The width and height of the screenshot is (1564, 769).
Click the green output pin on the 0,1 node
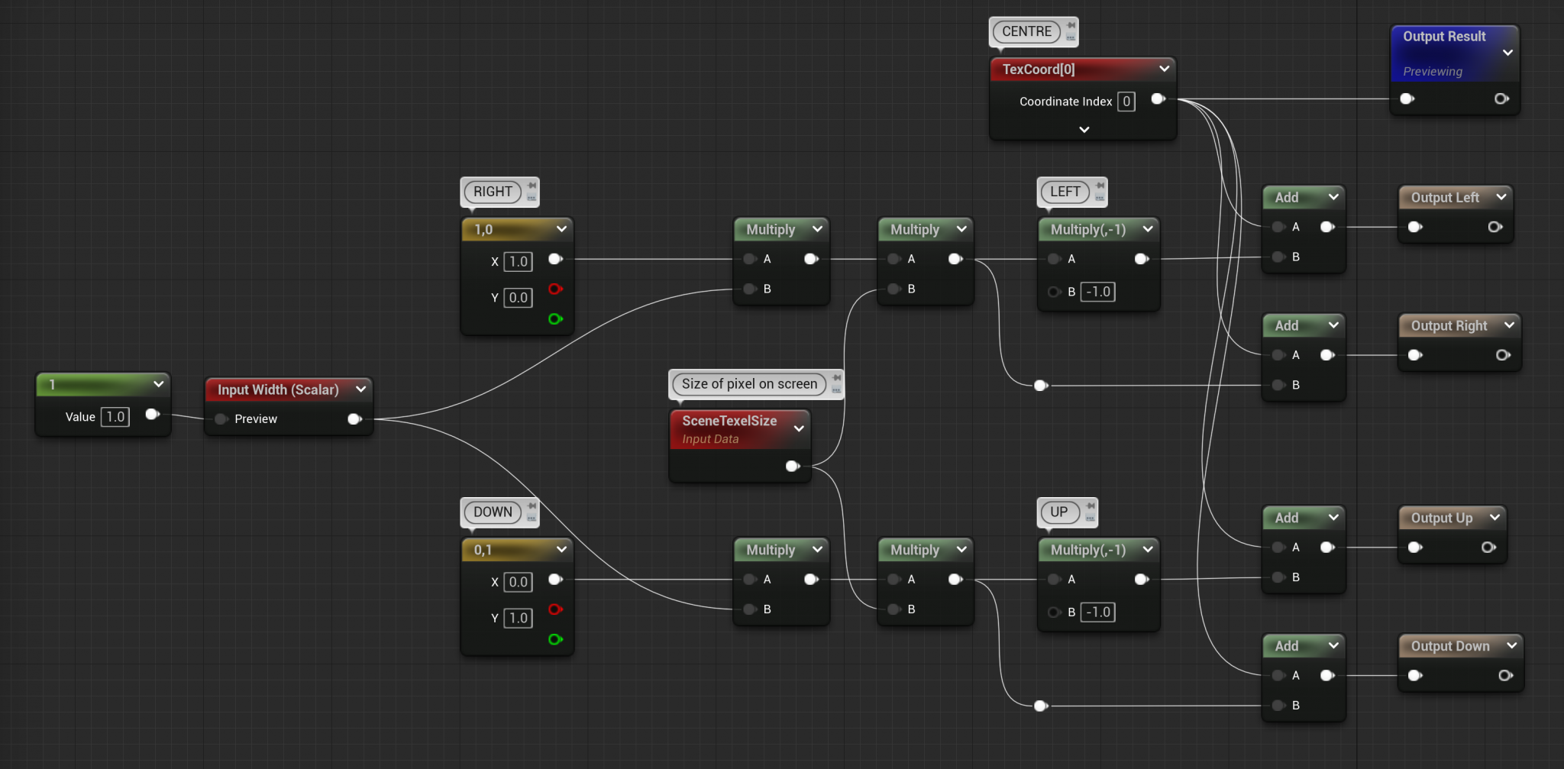click(555, 639)
